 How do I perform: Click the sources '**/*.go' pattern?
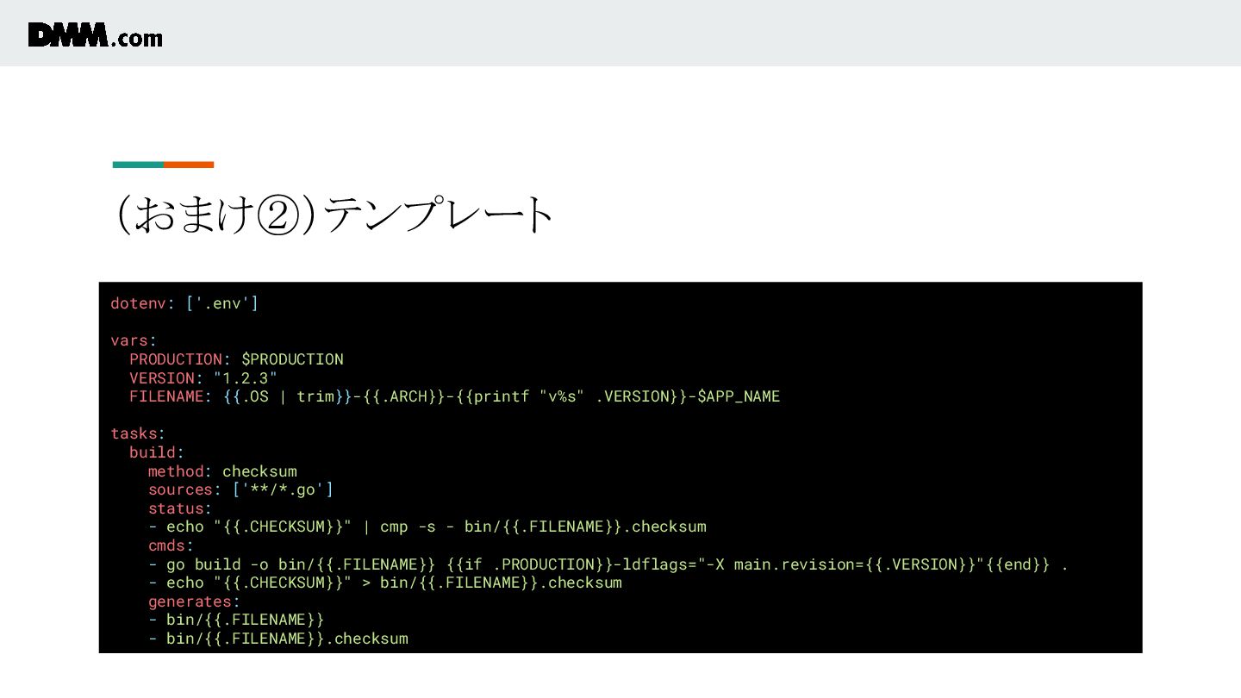point(283,489)
